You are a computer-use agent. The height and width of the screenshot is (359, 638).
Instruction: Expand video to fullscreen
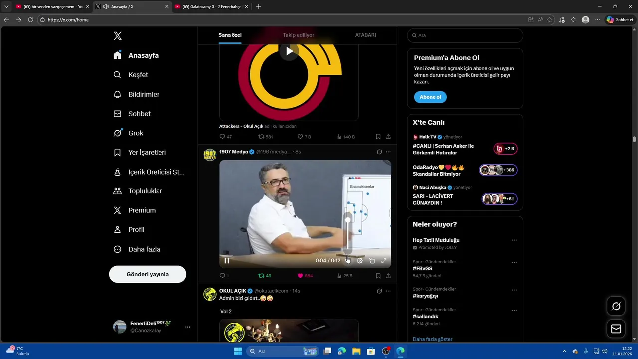pos(384,260)
